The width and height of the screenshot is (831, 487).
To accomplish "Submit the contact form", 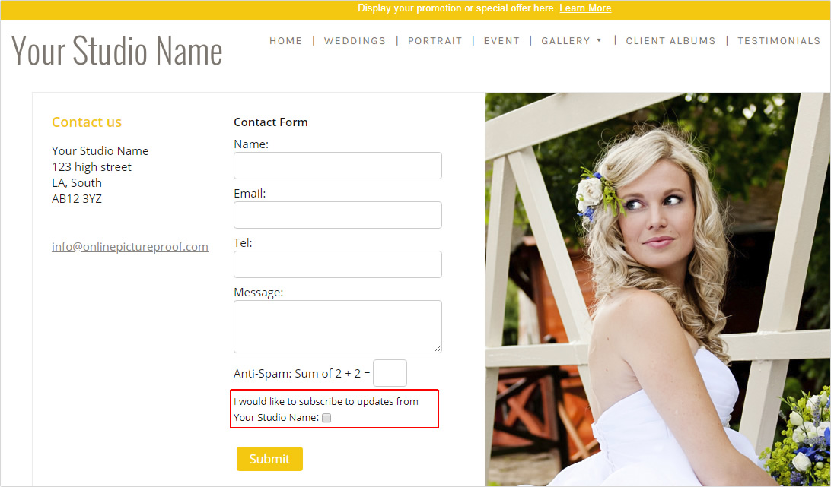I will point(269,459).
